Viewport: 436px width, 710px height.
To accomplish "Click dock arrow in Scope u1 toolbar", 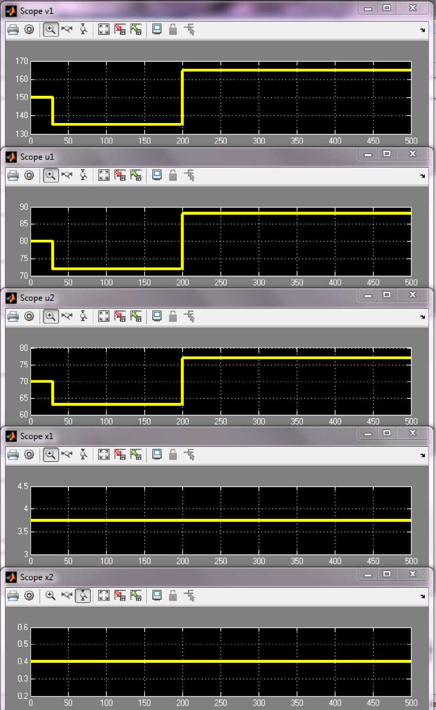I will pos(422,176).
